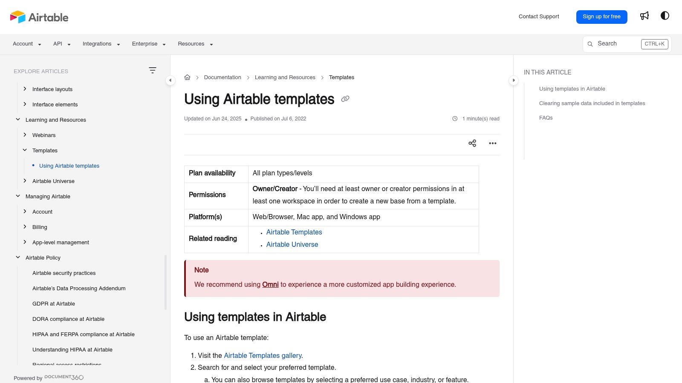Click the home icon in the breadcrumb

coord(187,77)
